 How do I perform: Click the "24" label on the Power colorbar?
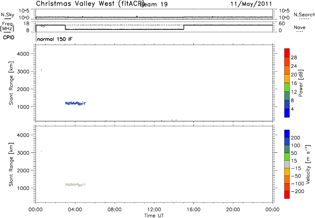click(x=294, y=66)
